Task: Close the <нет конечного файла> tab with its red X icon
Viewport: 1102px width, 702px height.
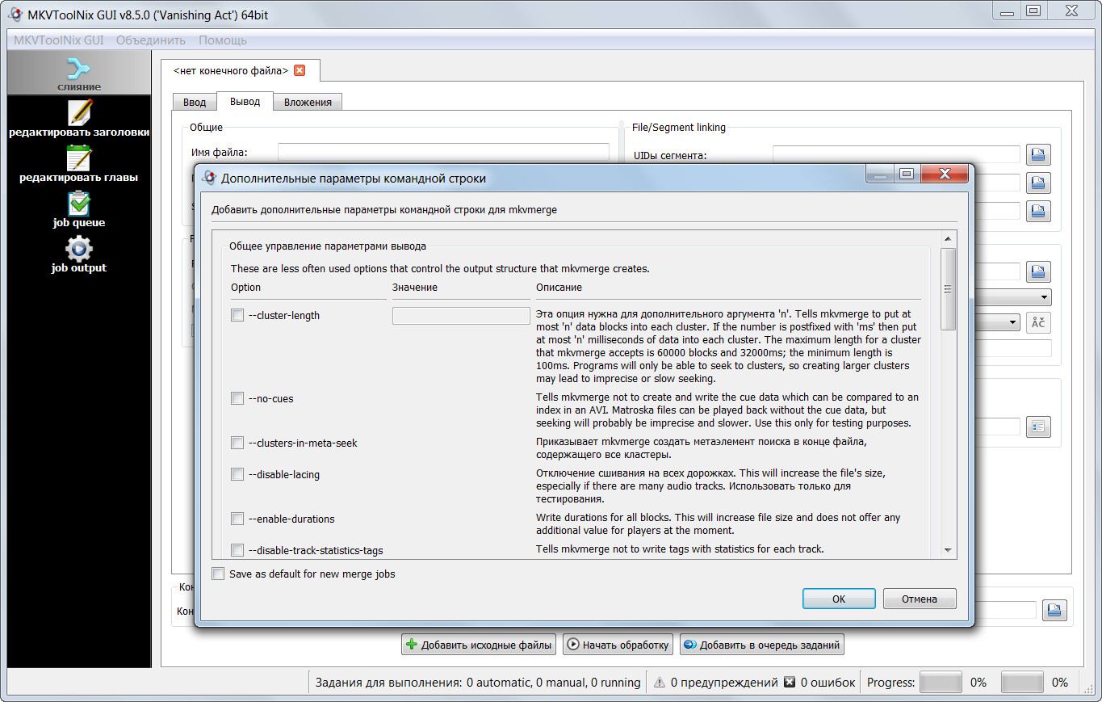Action: pos(300,70)
